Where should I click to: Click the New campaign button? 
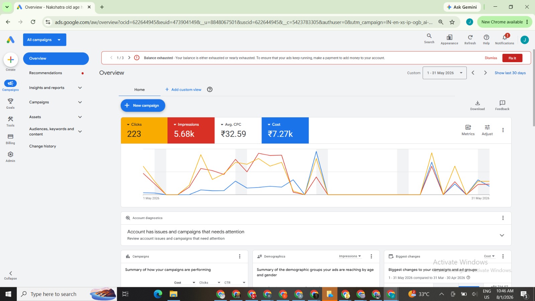(x=143, y=106)
